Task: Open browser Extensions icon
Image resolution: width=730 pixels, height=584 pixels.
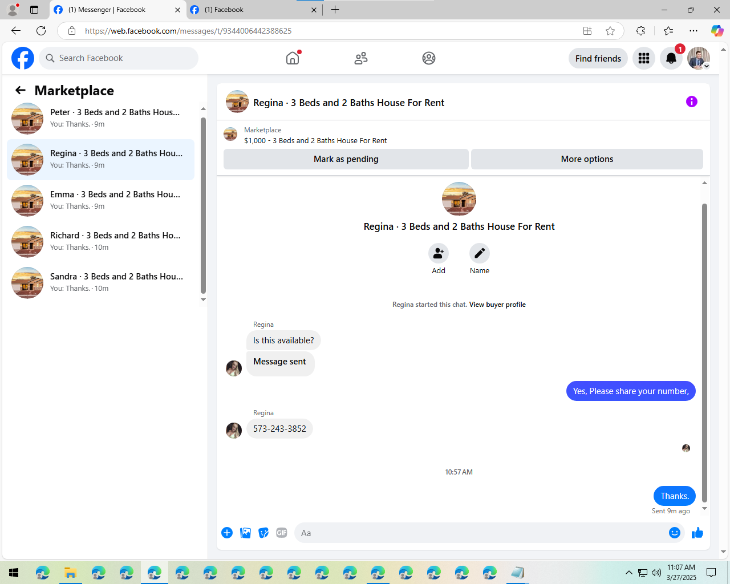Action: 641,31
